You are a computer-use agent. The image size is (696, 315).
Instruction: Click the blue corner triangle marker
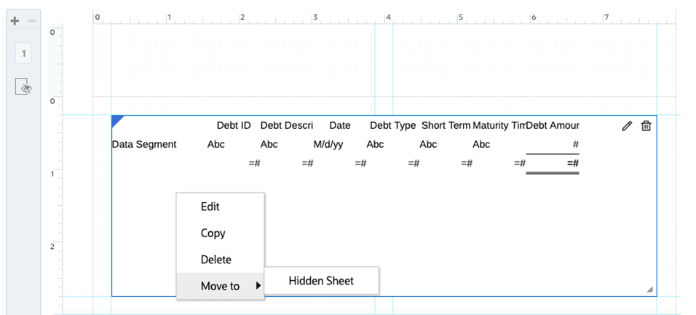point(116,119)
